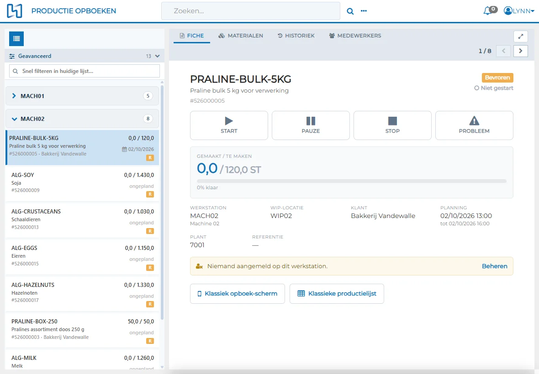Toggle the list view icon button
Screen dimensions: 539x374
(x=16, y=39)
